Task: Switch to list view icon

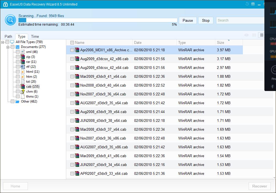Action: (262, 35)
